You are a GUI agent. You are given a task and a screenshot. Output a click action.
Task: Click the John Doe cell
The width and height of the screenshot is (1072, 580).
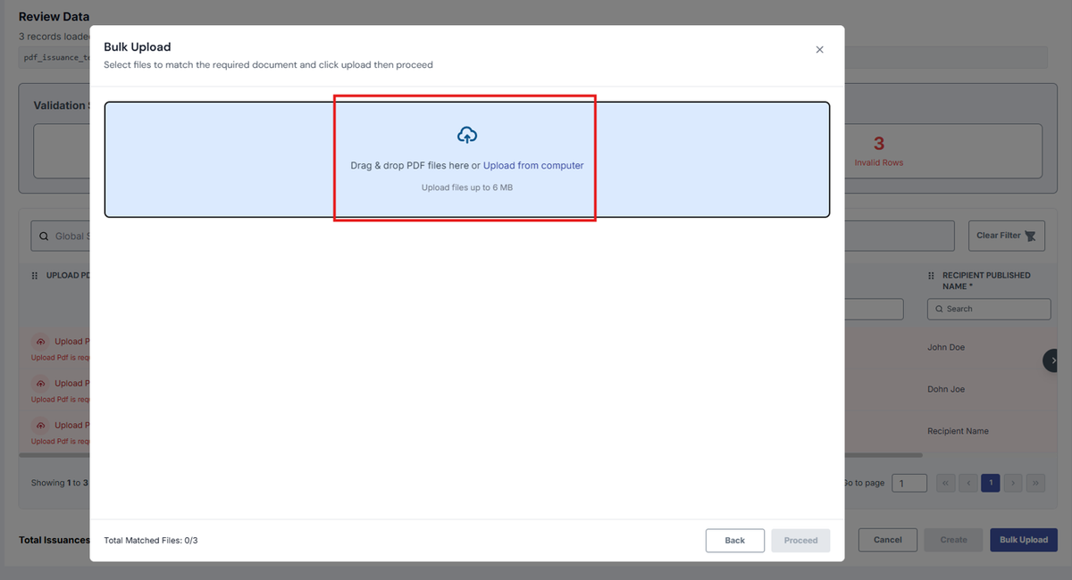(946, 347)
